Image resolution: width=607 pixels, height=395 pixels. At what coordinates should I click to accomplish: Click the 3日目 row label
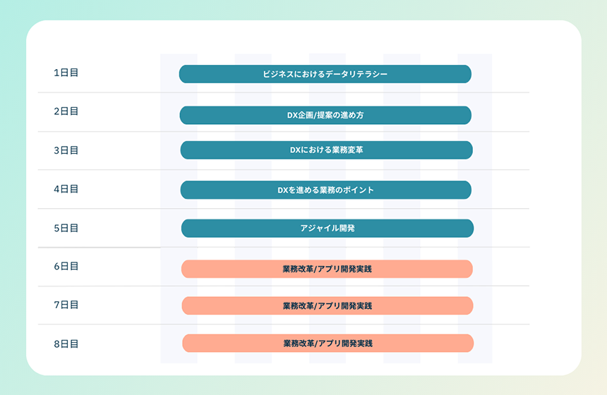click(66, 150)
